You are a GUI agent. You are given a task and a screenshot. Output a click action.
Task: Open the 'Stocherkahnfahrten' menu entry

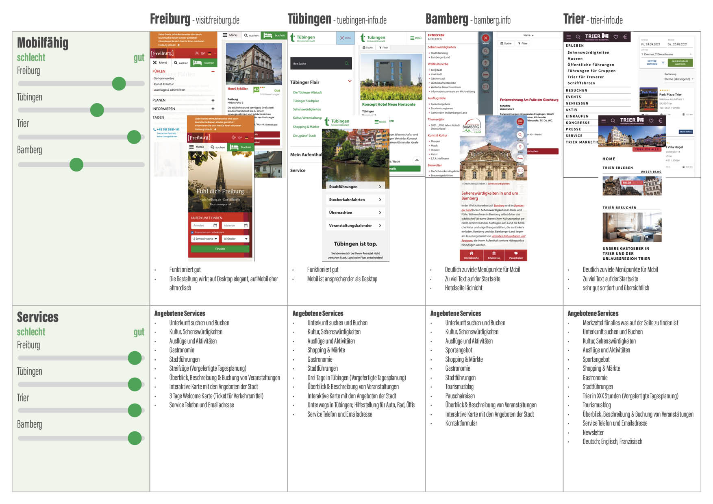click(355, 200)
